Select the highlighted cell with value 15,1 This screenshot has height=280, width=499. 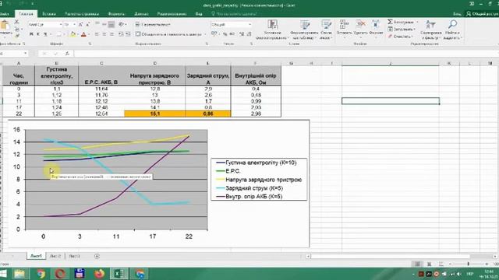point(154,114)
